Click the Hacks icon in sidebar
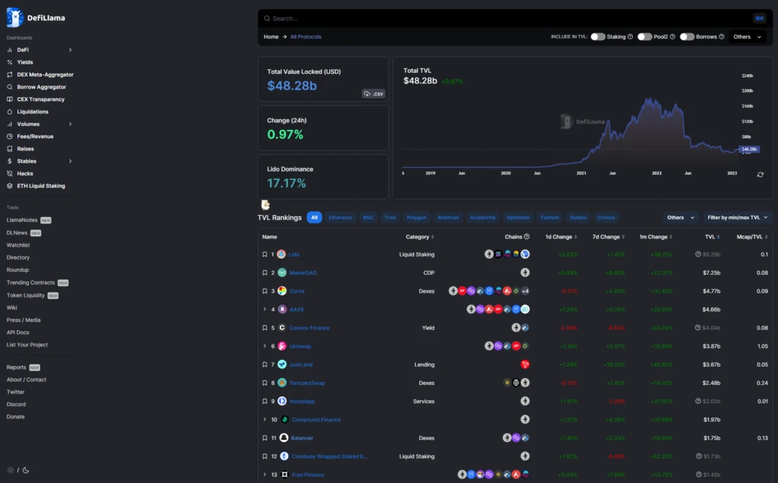The width and height of the screenshot is (778, 483). coord(9,174)
